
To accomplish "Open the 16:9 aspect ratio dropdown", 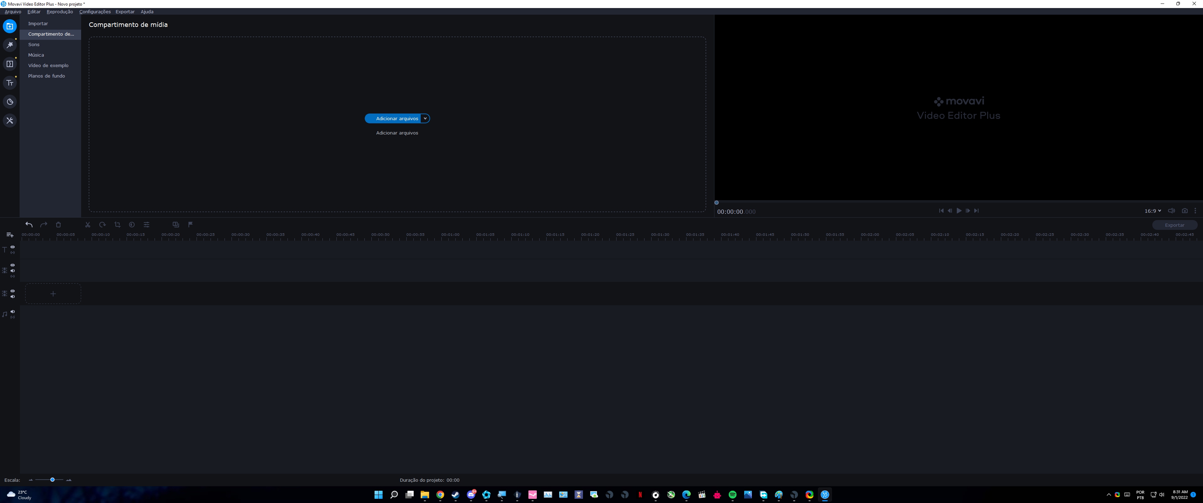I will (x=1152, y=211).
